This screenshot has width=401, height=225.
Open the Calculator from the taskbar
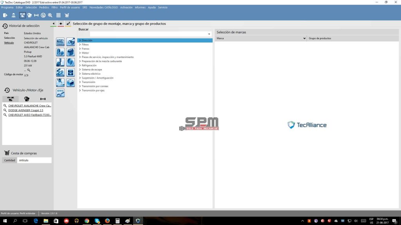click(x=117, y=221)
